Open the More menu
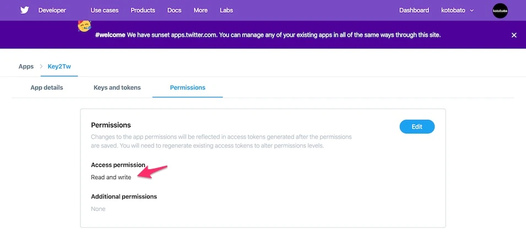This screenshot has height=233, width=526. point(200,10)
